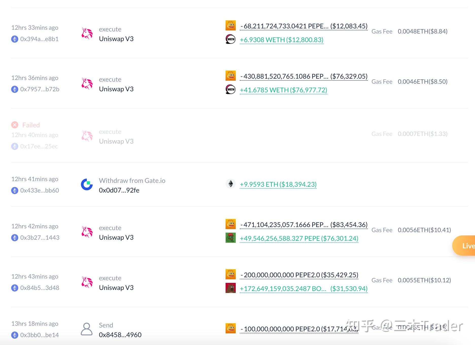Click timestamp 13hrs 18mins ago
The width and height of the screenshot is (475, 345).
(35, 324)
